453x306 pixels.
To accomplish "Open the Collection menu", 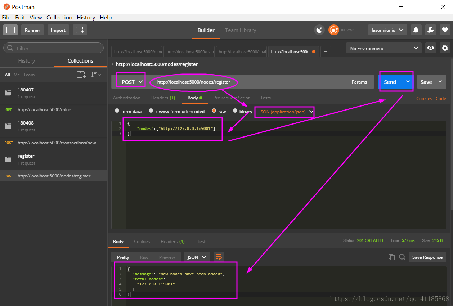I will point(59,17).
